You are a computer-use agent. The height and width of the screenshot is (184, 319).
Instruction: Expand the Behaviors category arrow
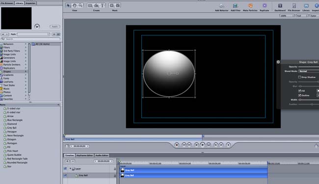(26, 44)
